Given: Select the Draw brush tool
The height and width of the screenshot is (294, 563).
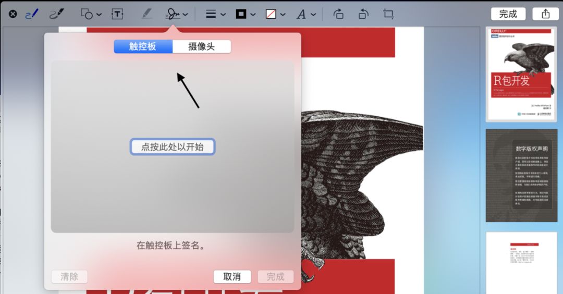Looking at the screenshot, I should tap(57, 14).
